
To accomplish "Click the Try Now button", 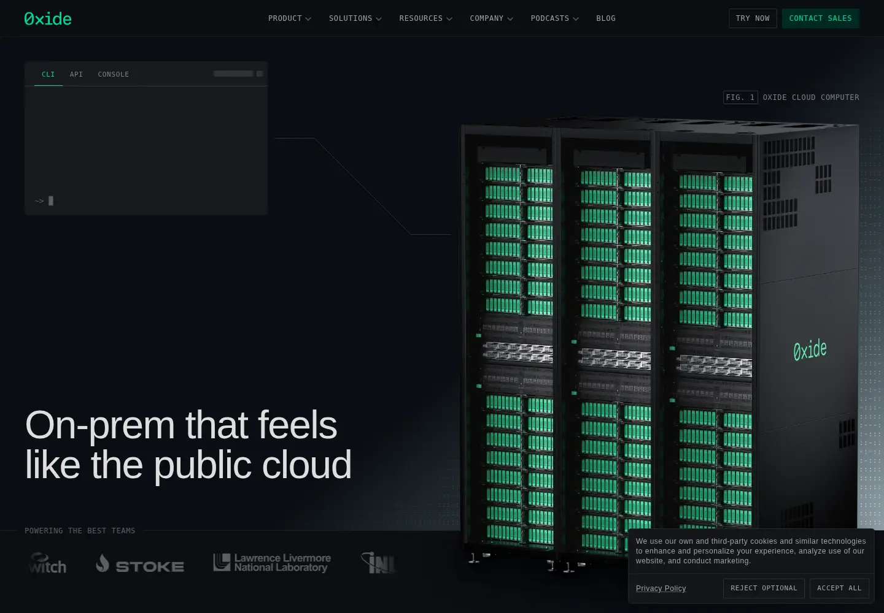I will pyautogui.click(x=753, y=18).
